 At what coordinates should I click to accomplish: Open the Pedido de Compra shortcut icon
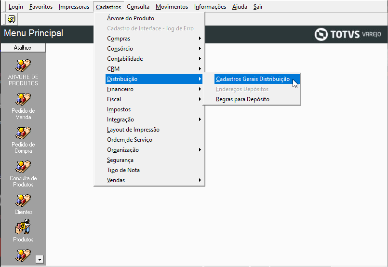pos(23,133)
